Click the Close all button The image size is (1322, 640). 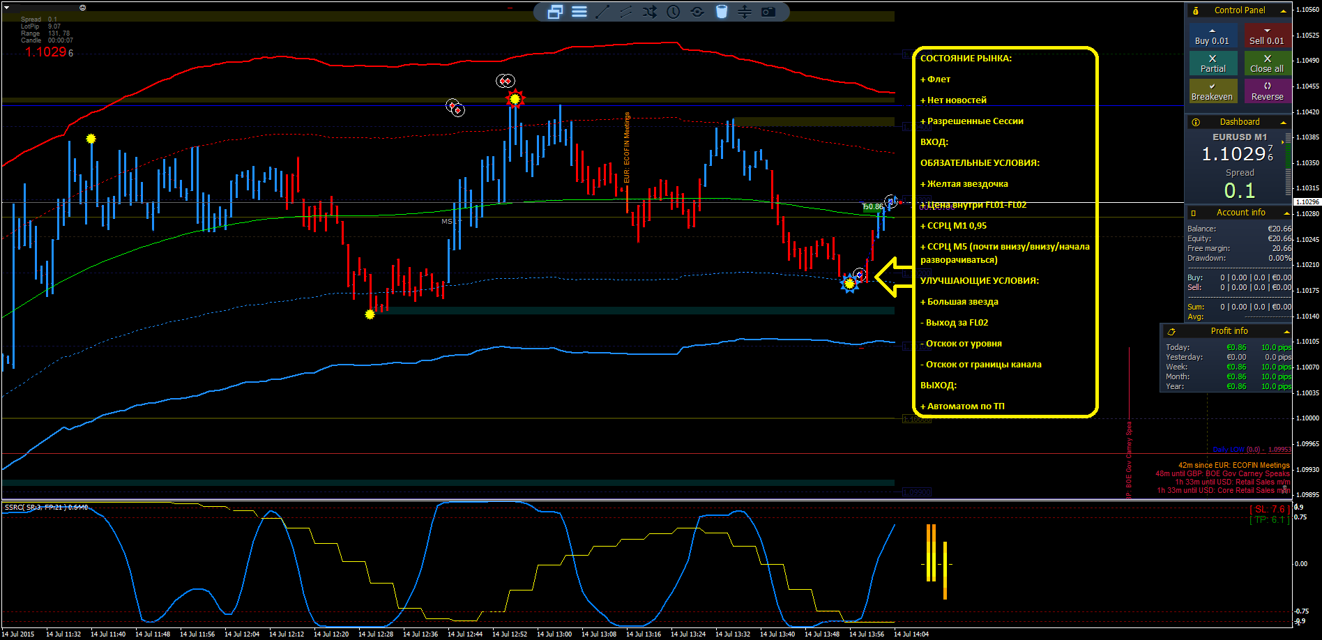[1267, 63]
